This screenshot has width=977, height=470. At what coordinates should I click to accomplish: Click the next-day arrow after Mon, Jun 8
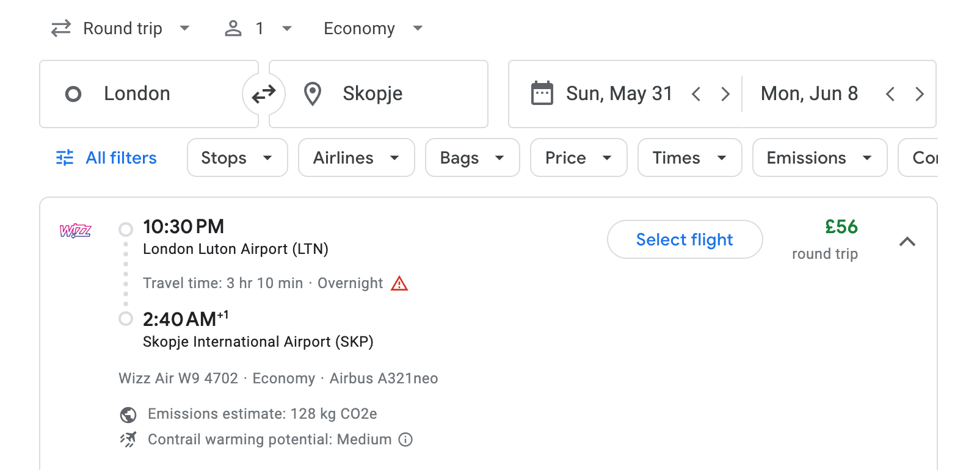[920, 93]
